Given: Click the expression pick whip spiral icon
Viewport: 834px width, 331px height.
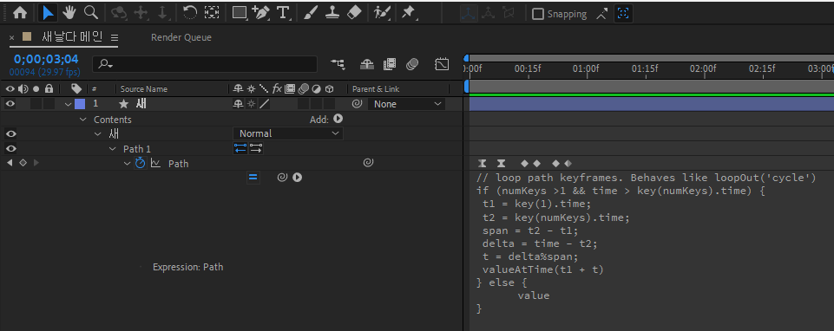Looking at the screenshot, I should pyautogui.click(x=282, y=178).
